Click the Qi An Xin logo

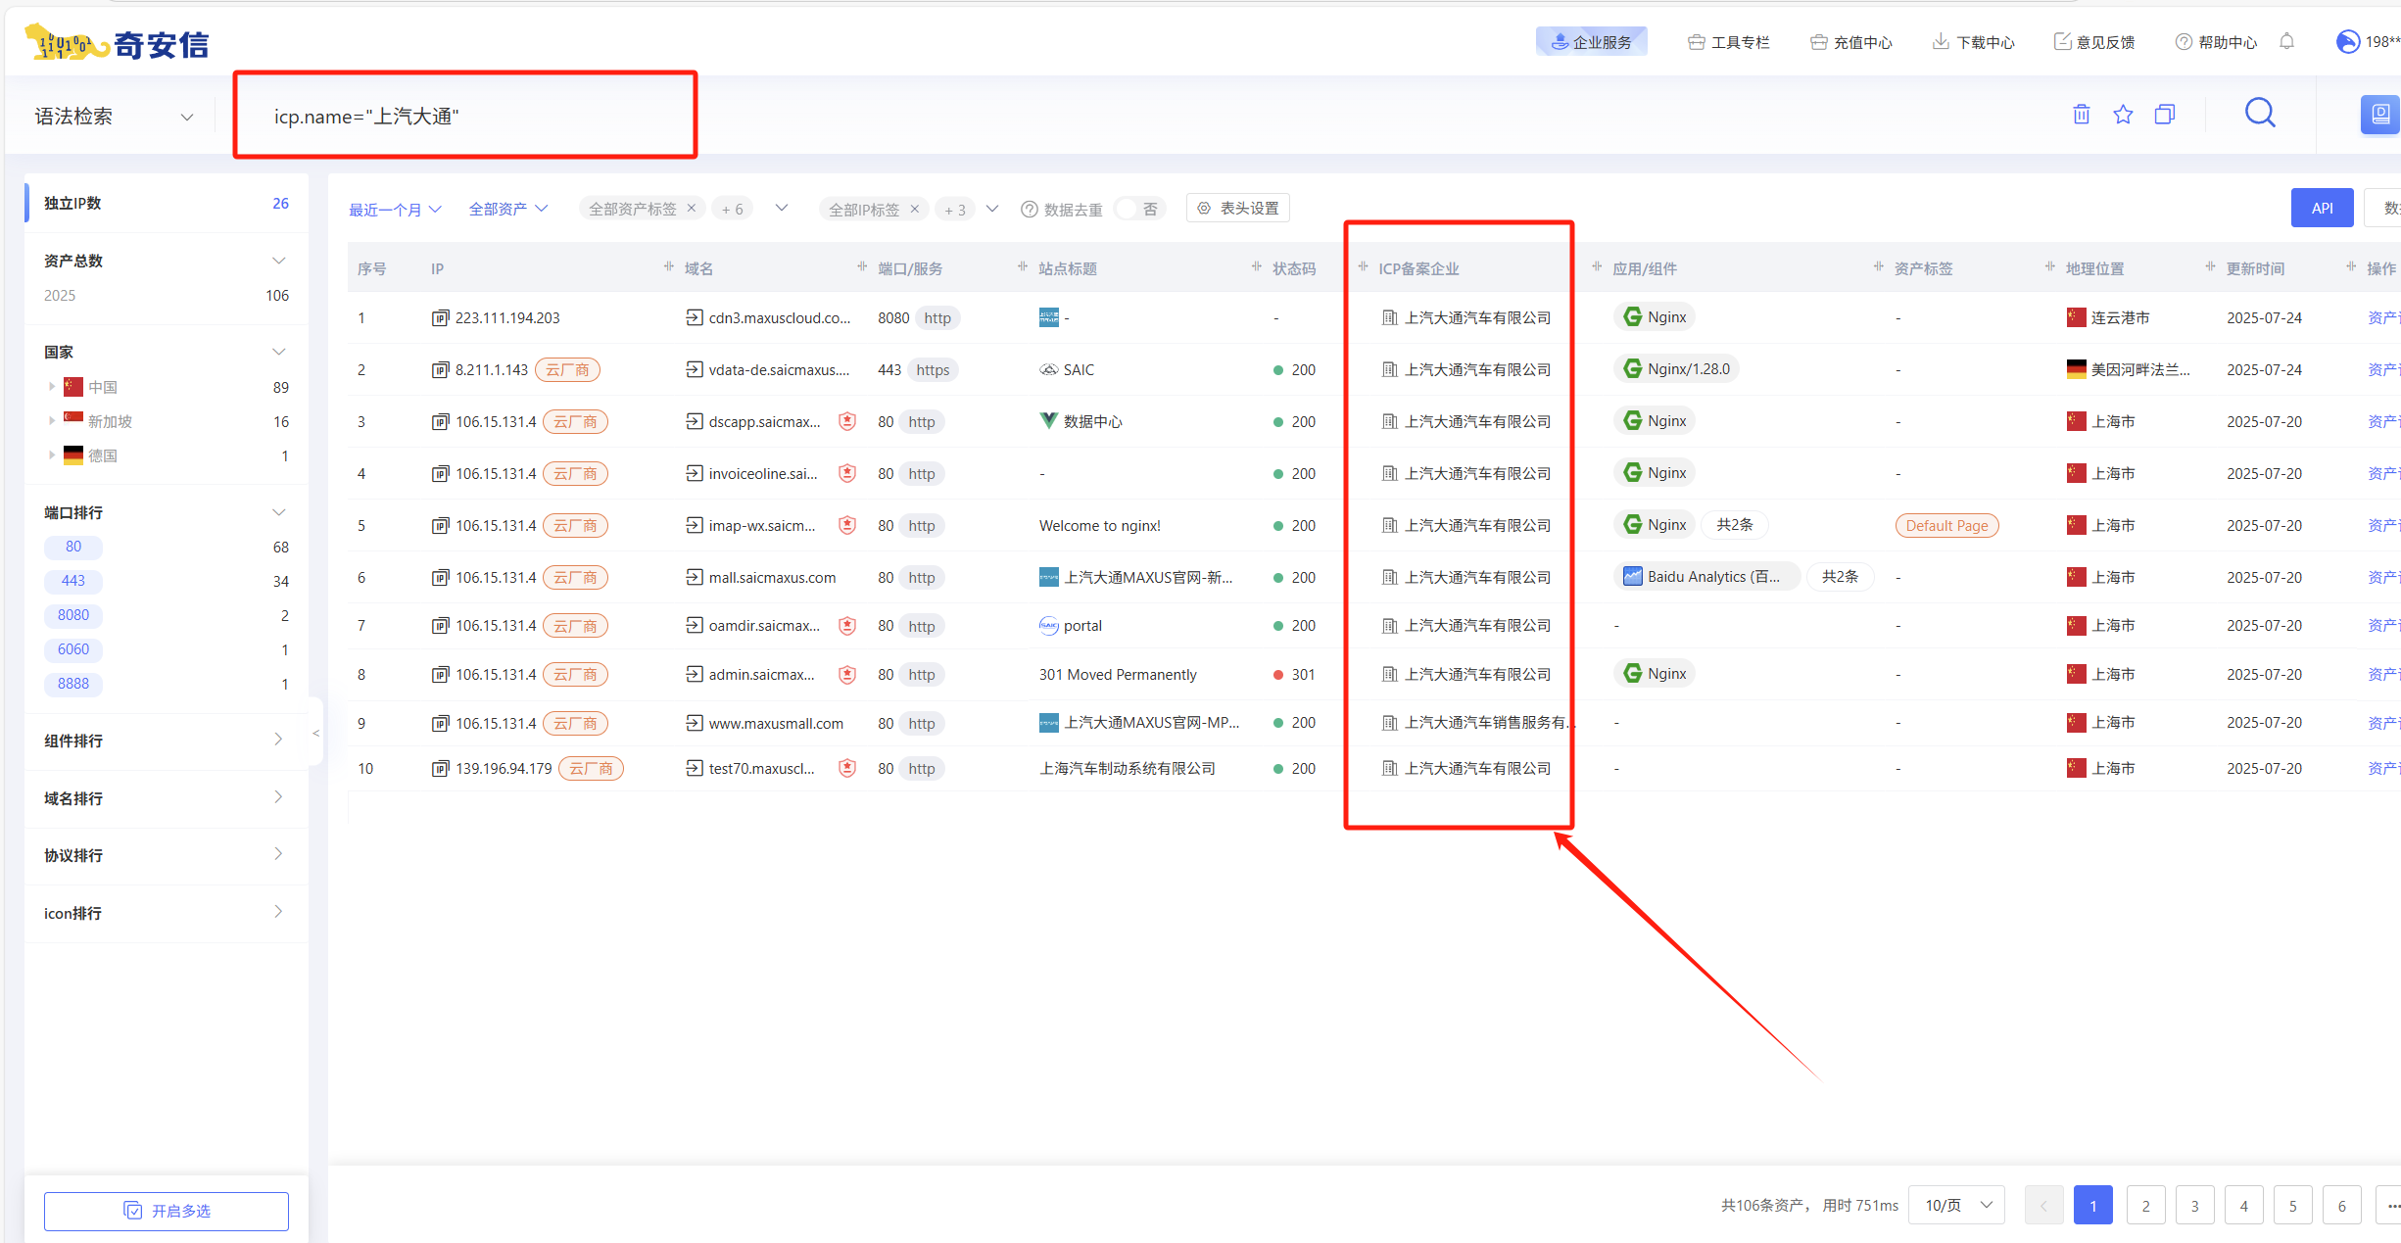click(117, 43)
